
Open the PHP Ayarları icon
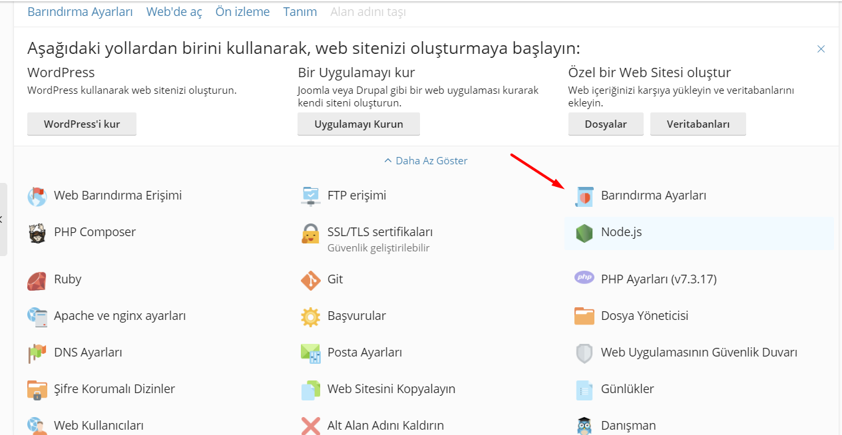coord(584,278)
